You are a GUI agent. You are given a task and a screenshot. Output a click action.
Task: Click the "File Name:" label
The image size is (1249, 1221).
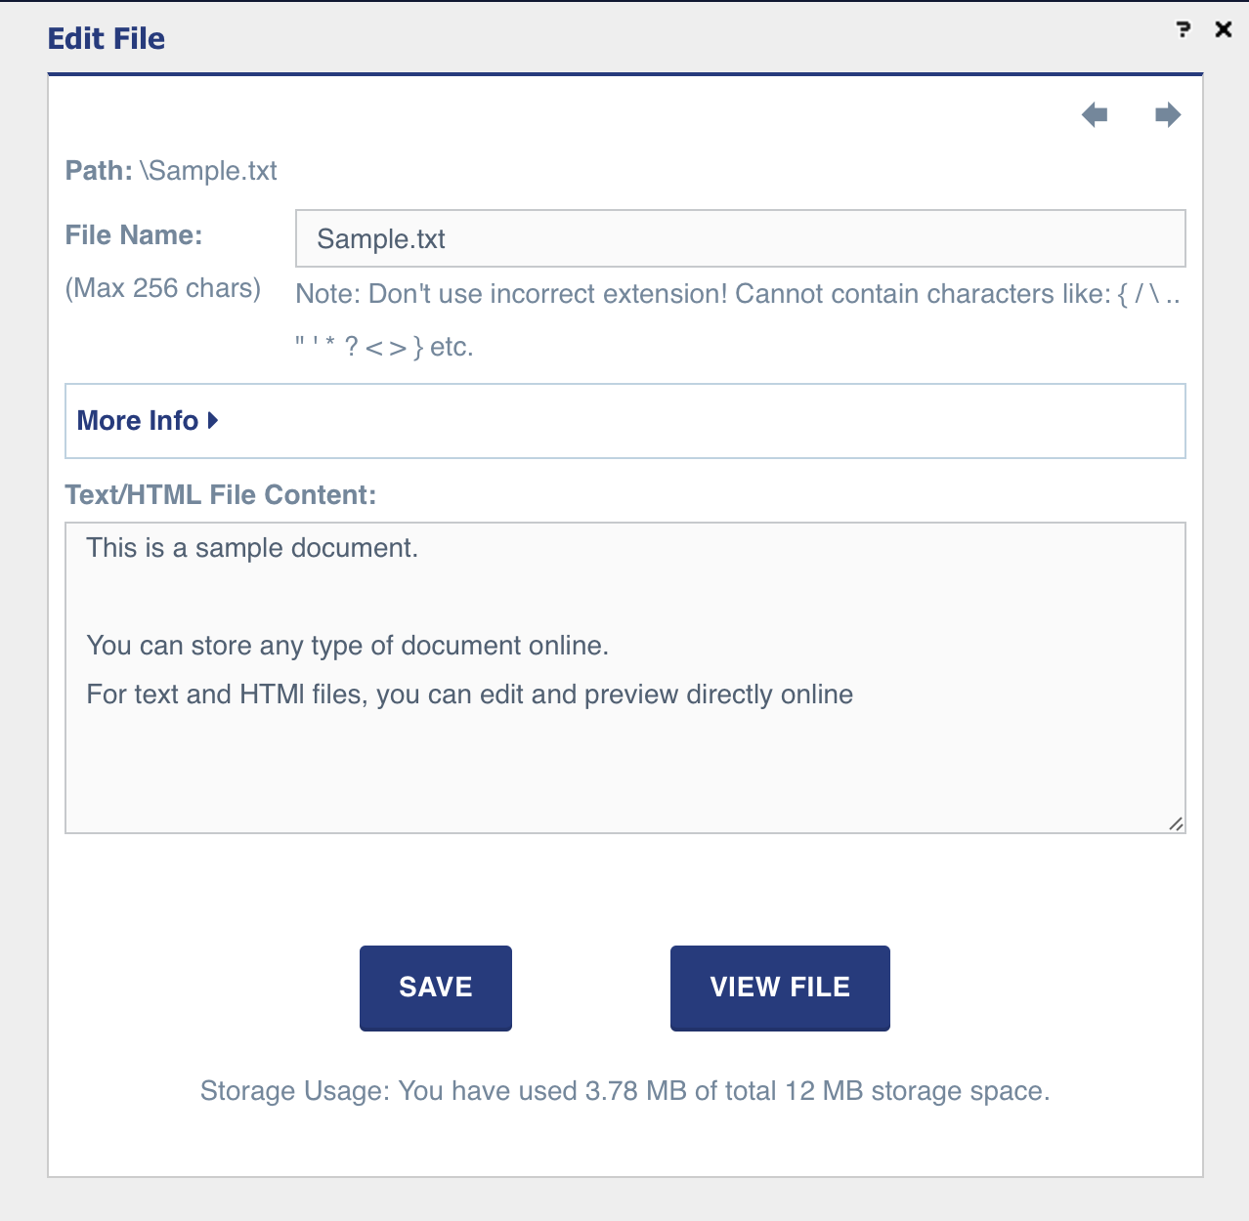(x=134, y=235)
